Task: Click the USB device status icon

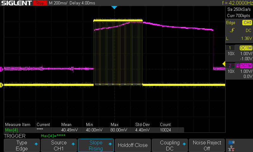Action: [231, 142]
